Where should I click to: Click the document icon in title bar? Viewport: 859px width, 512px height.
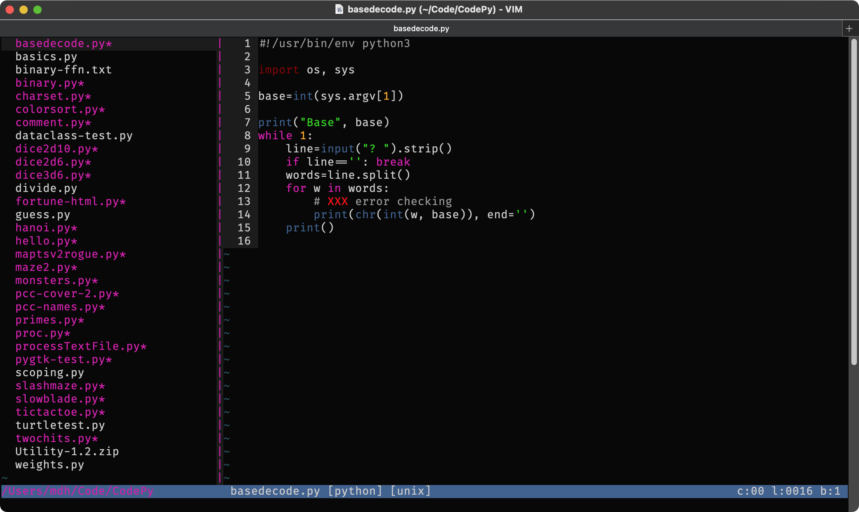[339, 9]
